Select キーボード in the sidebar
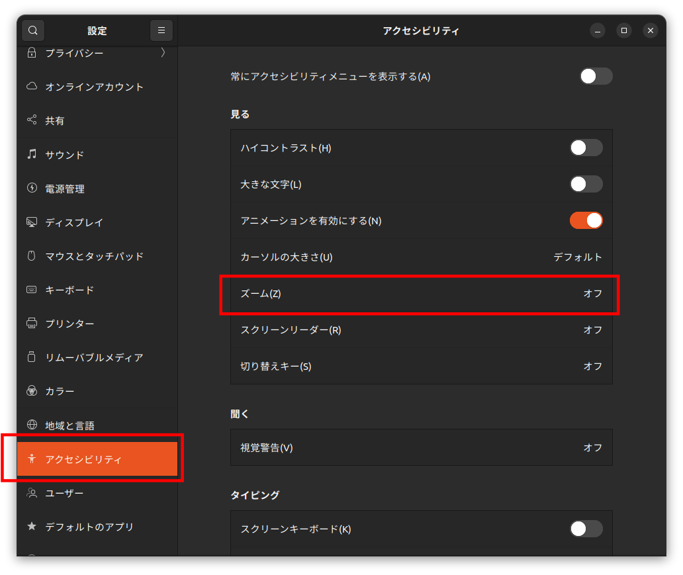 [97, 290]
